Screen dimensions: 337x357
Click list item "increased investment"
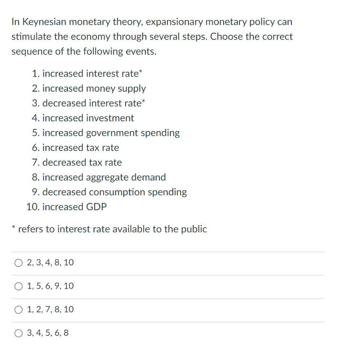point(83,118)
